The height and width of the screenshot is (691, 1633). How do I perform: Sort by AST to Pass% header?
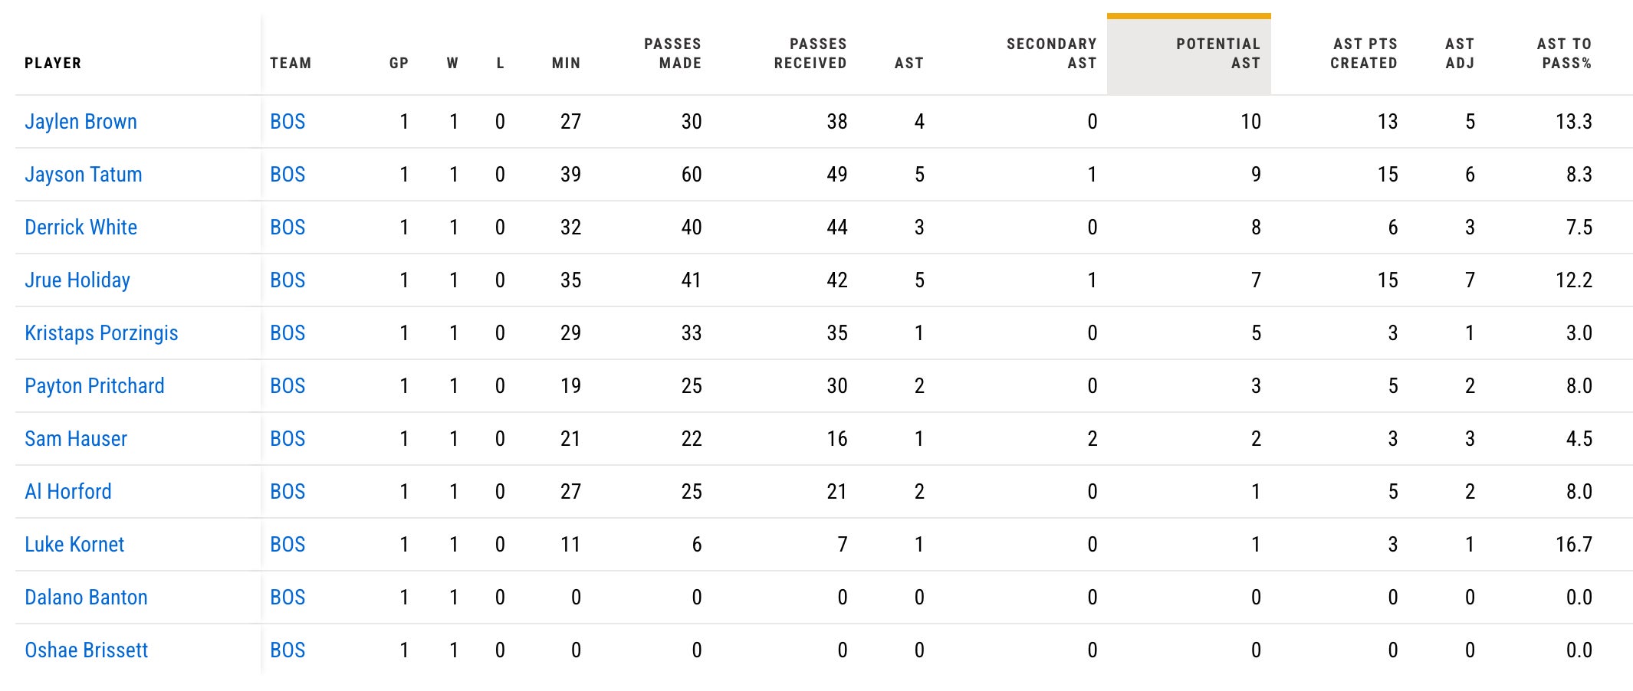tap(1564, 54)
